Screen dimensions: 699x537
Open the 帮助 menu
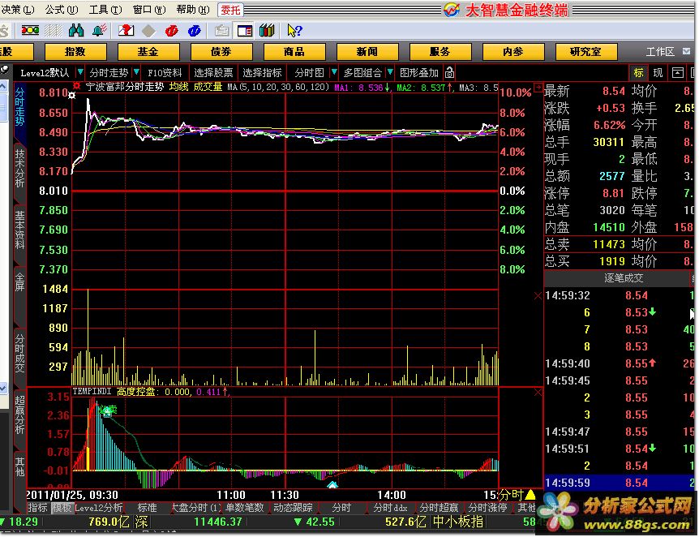click(x=192, y=10)
